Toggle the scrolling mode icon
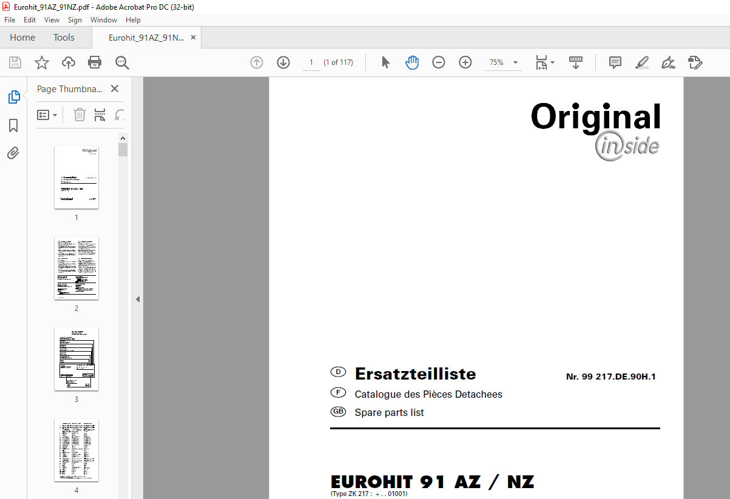This screenshot has height=499, width=730. (x=576, y=62)
